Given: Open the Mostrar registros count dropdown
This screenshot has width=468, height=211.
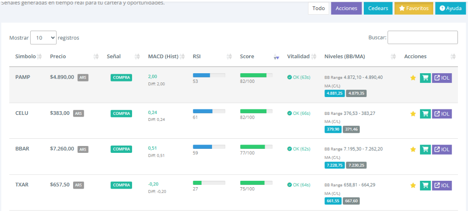Looking at the screenshot, I should pyautogui.click(x=43, y=38).
